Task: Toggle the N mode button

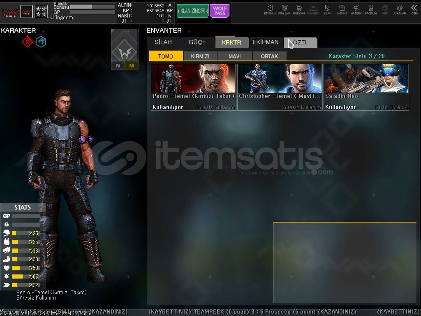Action: [118, 65]
